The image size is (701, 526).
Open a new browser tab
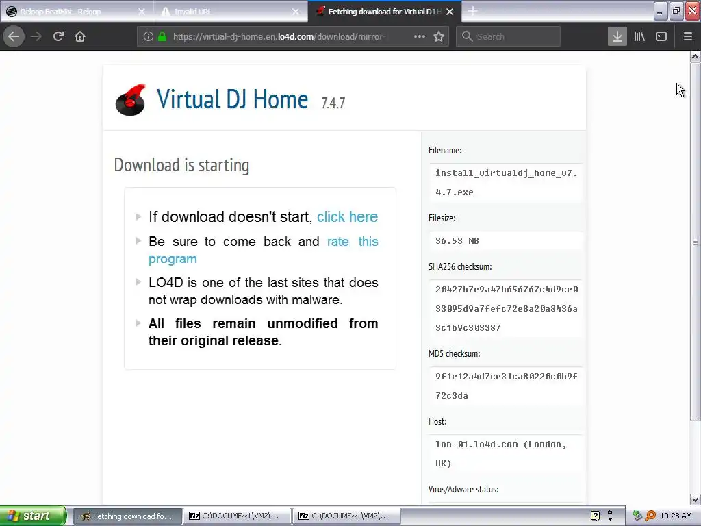[472, 12]
